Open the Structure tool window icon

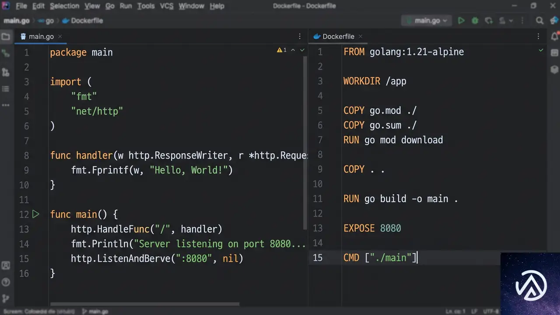coord(6,72)
